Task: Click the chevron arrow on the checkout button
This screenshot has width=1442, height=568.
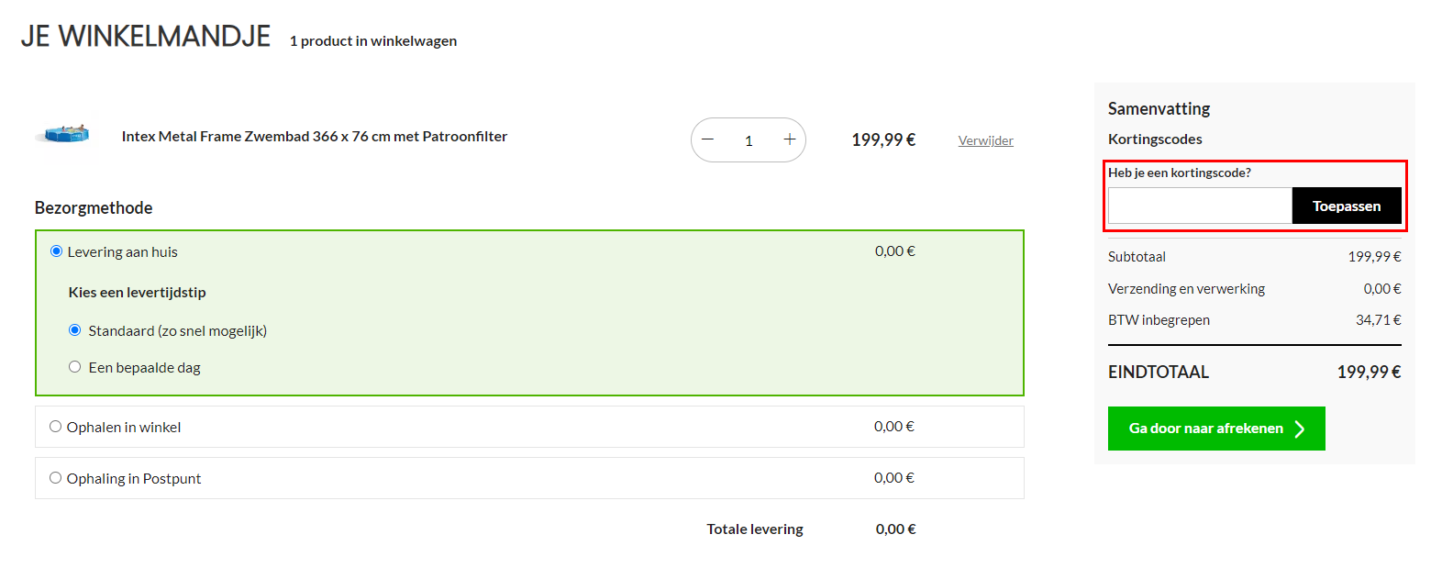Action: [1299, 429]
